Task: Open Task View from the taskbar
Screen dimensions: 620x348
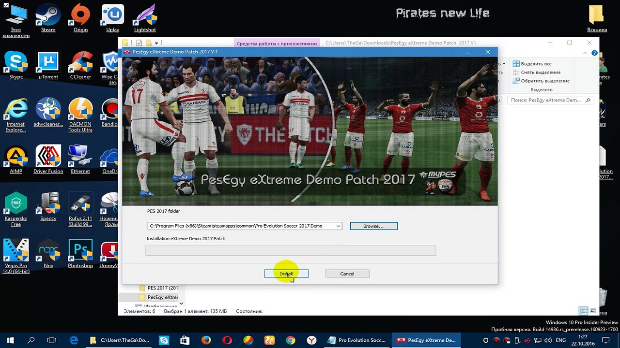Action: 52,340
